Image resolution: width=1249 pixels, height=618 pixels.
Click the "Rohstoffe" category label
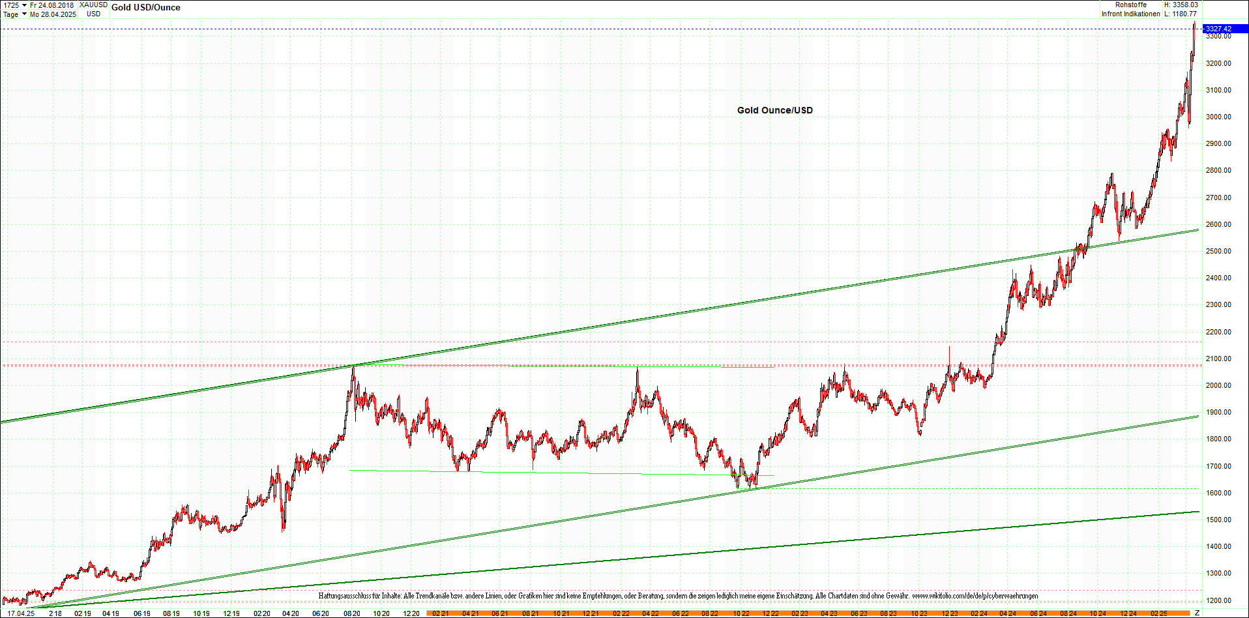(x=1131, y=5)
